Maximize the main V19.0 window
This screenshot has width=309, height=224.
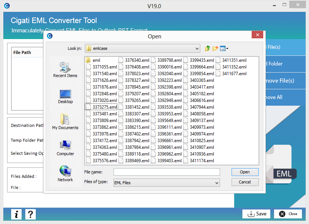tap(284, 5)
